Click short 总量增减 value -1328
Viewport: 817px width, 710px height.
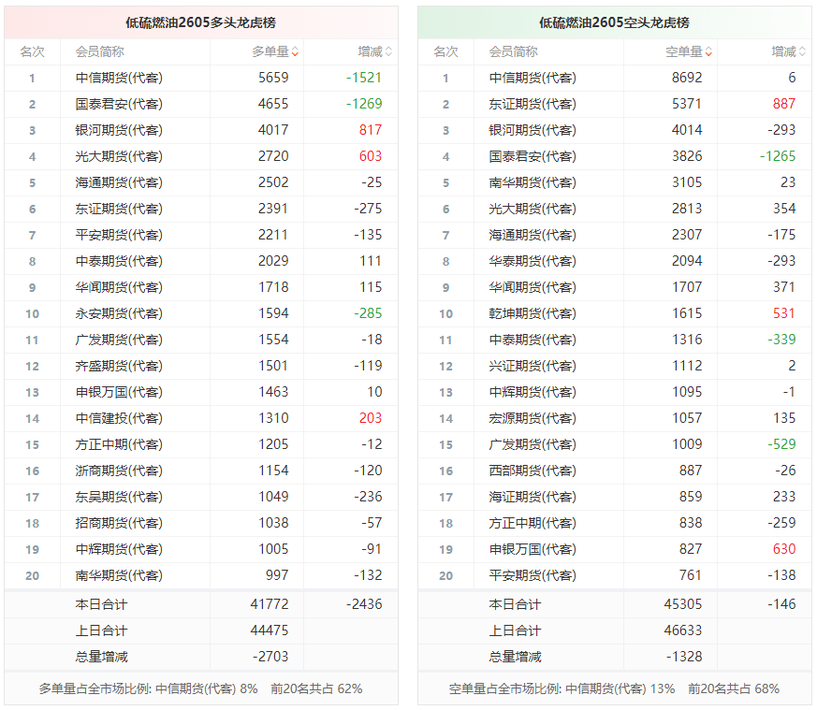click(684, 657)
